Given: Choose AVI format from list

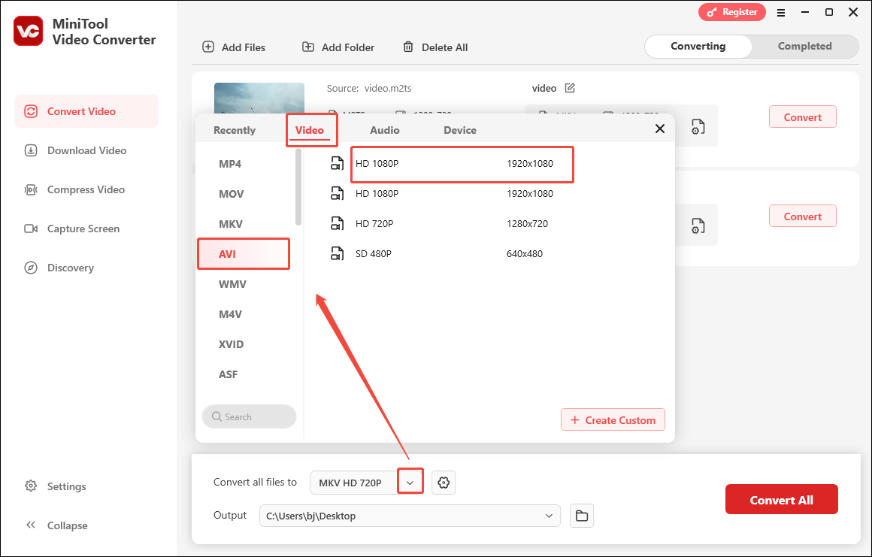Looking at the screenshot, I should (244, 254).
